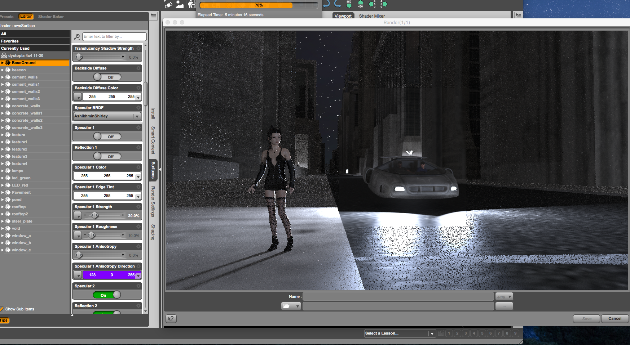Screen dimensions: 630x345
Task: Click the lesson clapperboard icon
Action: pos(441,333)
